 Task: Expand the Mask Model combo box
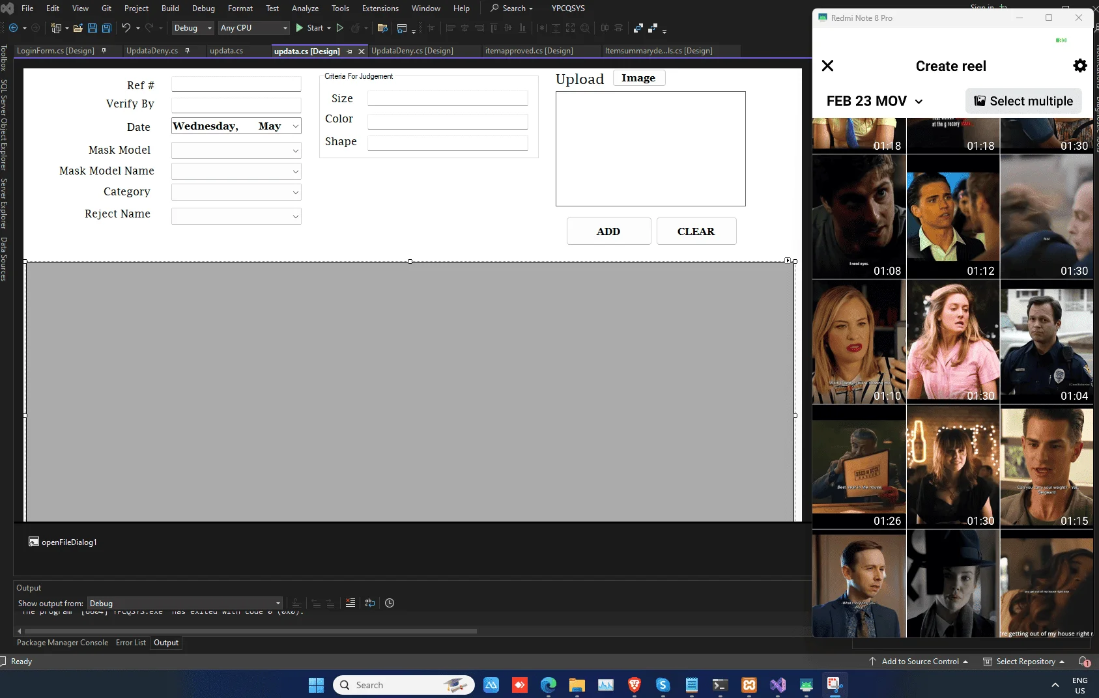click(295, 150)
